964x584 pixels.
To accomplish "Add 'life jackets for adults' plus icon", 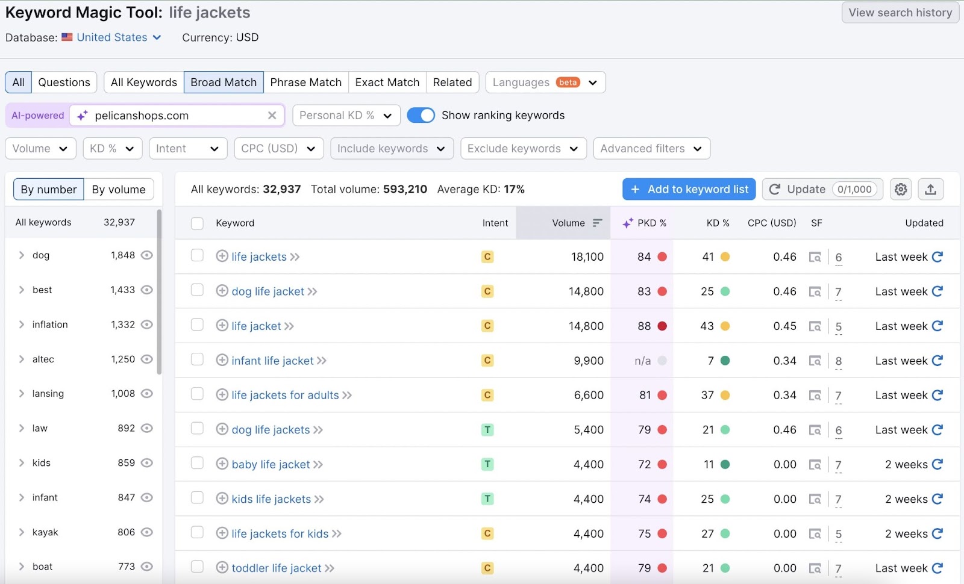I will [222, 394].
